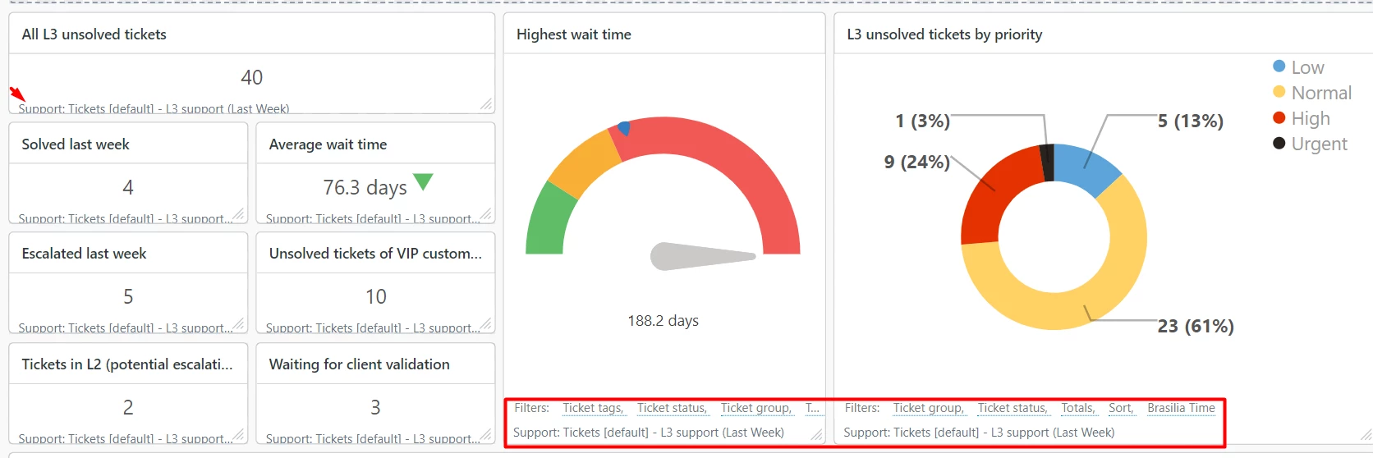Click value 2 under Tickets in L2
The height and width of the screenshot is (458, 1373).
click(128, 407)
